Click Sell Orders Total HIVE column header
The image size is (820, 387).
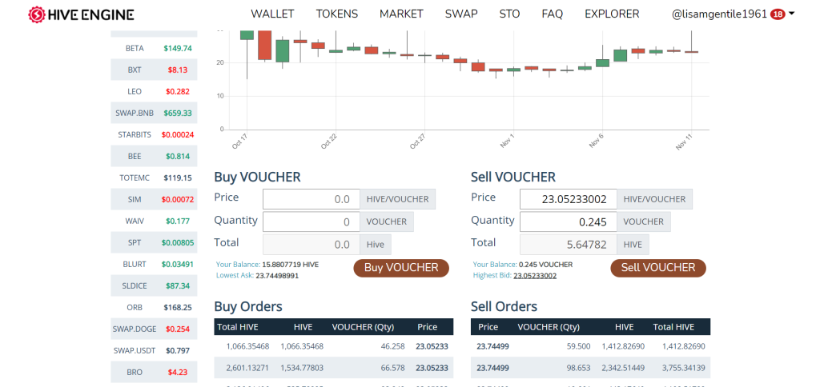[673, 327]
